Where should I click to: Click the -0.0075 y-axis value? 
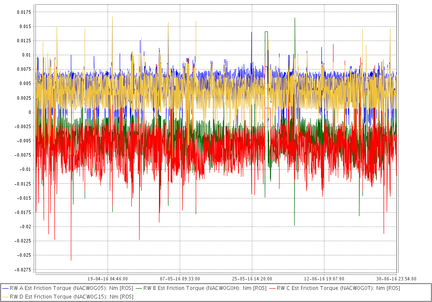pyautogui.click(x=22, y=155)
